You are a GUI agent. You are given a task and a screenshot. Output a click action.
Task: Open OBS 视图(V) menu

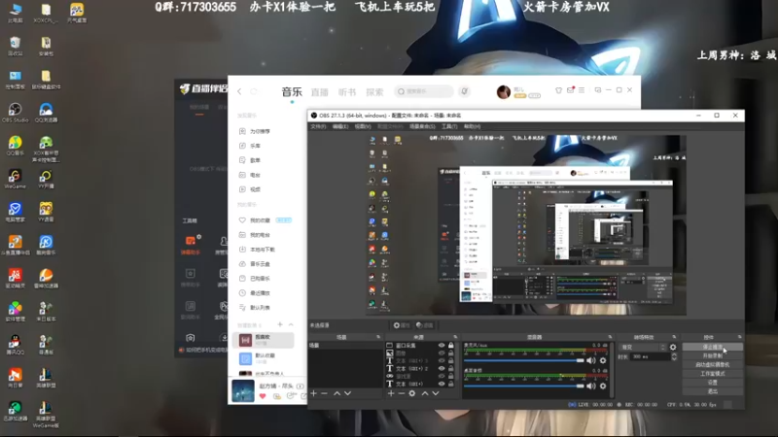click(x=363, y=127)
